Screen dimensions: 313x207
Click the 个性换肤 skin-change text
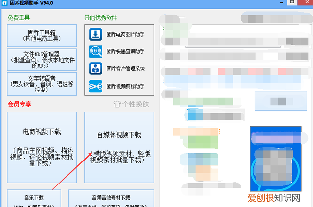[x=136, y=104]
